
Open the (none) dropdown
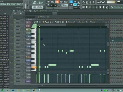tap(77, 8)
